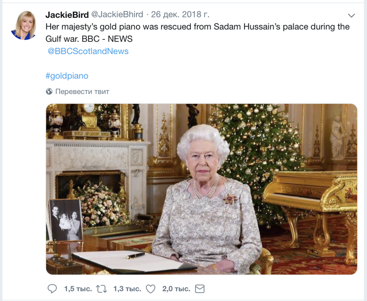The image size is (367, 301).
Task: Open JackieBird's profile avatar
Action: pos(24,25)
